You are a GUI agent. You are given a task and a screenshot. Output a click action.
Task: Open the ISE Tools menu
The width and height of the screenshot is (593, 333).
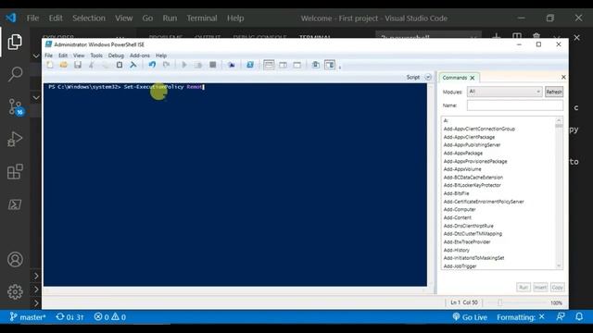click(96, 55)
